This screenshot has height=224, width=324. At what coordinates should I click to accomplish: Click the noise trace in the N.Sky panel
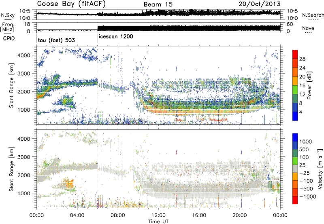pyautogui.click(x=158, y=13)
